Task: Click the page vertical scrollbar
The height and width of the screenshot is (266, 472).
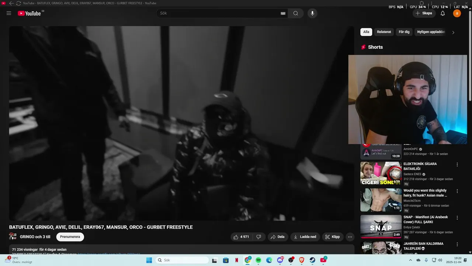Action: click(x=470, y=55)
